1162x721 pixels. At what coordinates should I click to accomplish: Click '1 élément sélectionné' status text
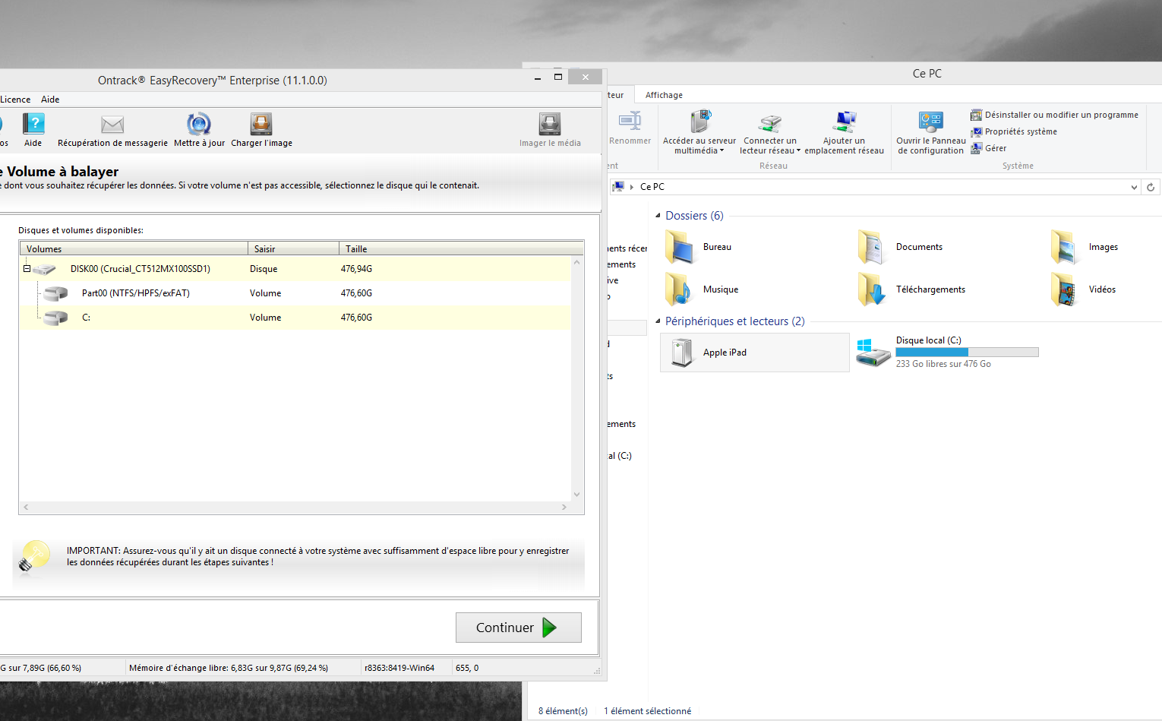pyautogui.click(x=647, y=711)
